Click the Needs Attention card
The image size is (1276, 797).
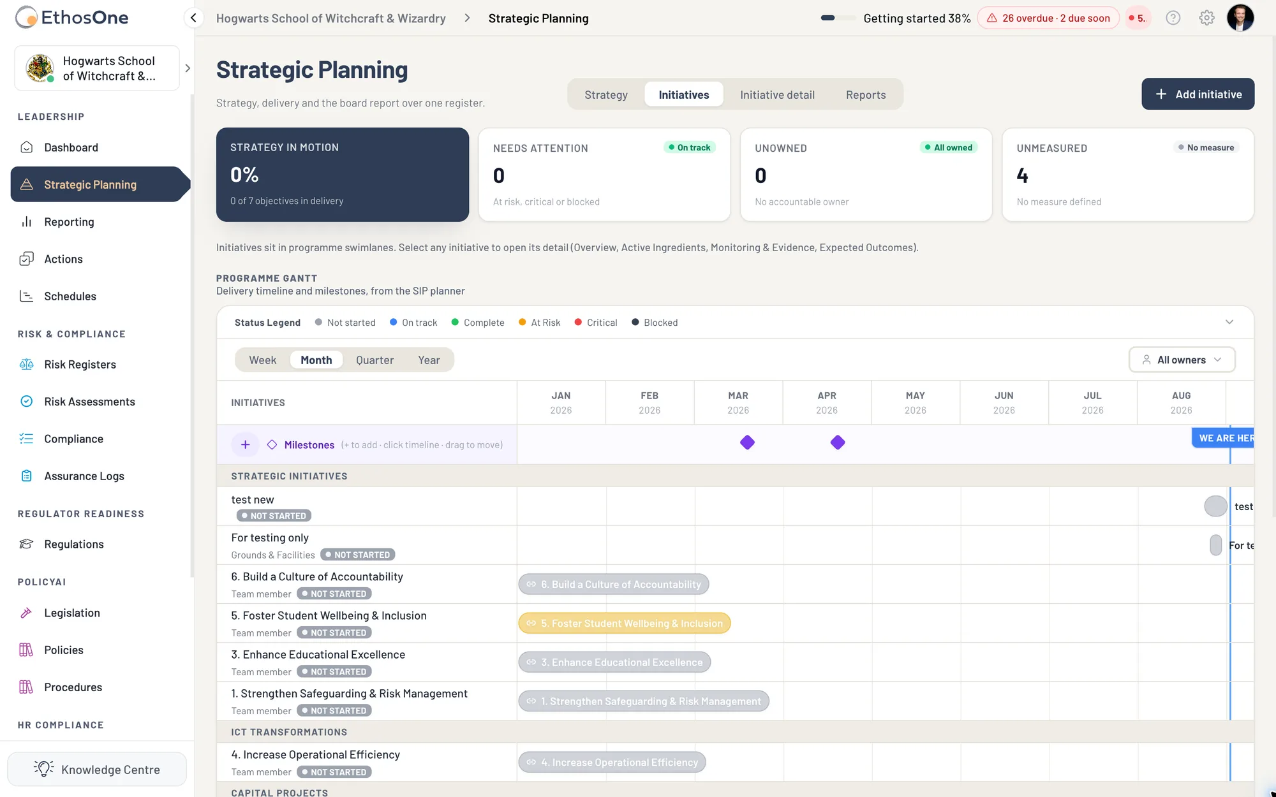tap(604, 174)
